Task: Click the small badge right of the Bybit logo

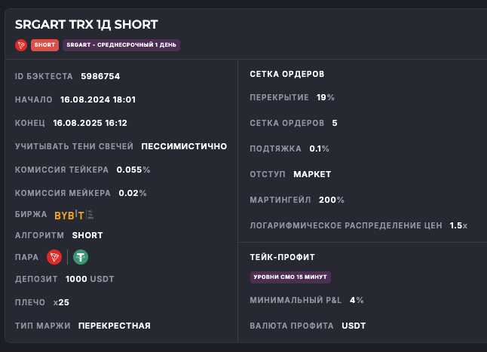Action: pos(90,215)
